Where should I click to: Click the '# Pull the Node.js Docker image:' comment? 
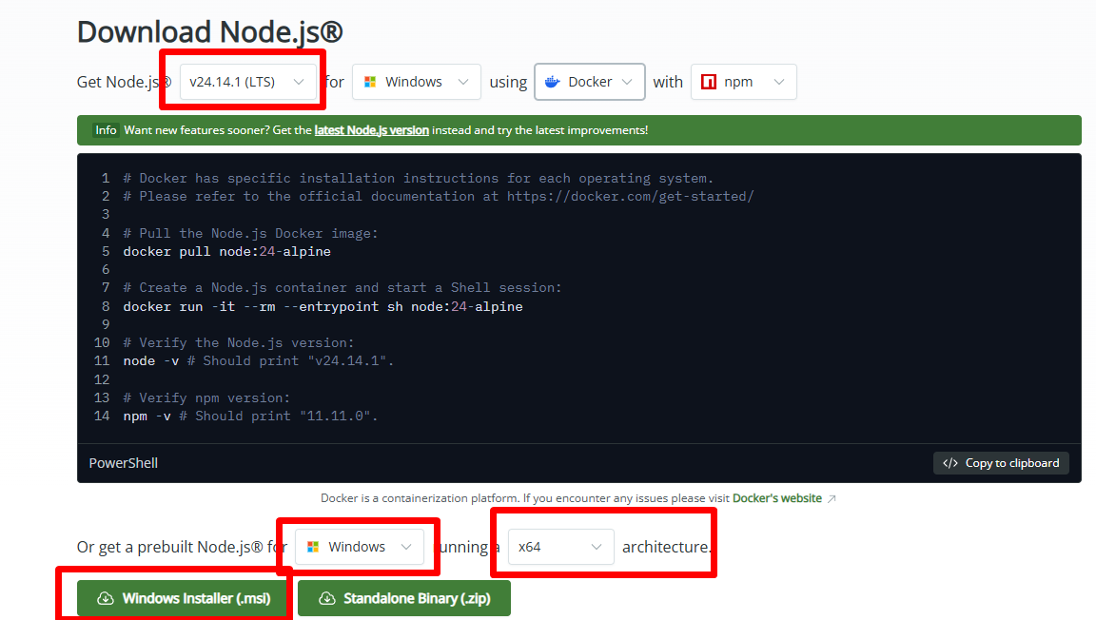click(250, 234)
